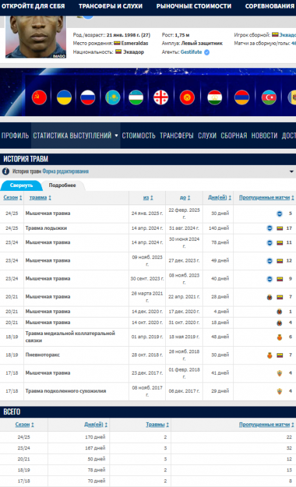Viewport: 296px width, 487px height.
Task: Expand the Статистика выступлений dropdown arrow
Action: click(116, 136)
